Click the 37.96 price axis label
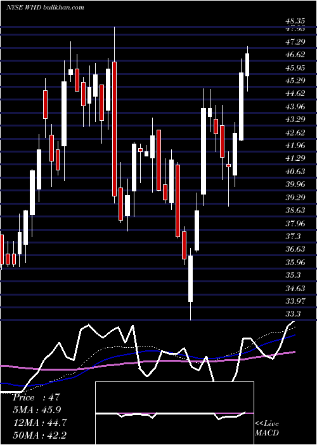The width and height of the screenshot is (317, 445). coord(295,223)
